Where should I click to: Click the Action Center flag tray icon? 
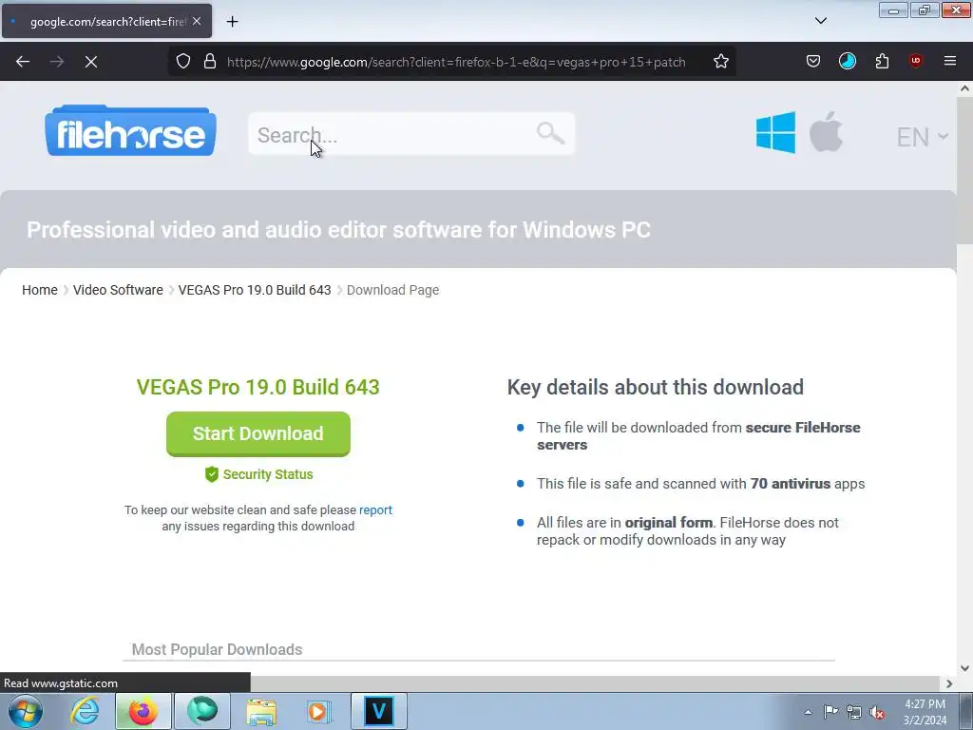click(x=830, y=712)
